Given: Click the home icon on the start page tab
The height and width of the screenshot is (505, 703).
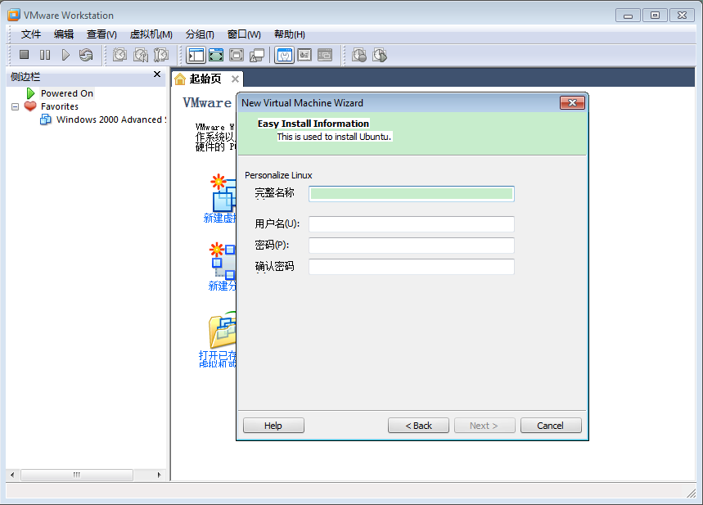Looking at the screenshot, I should 180,79.
